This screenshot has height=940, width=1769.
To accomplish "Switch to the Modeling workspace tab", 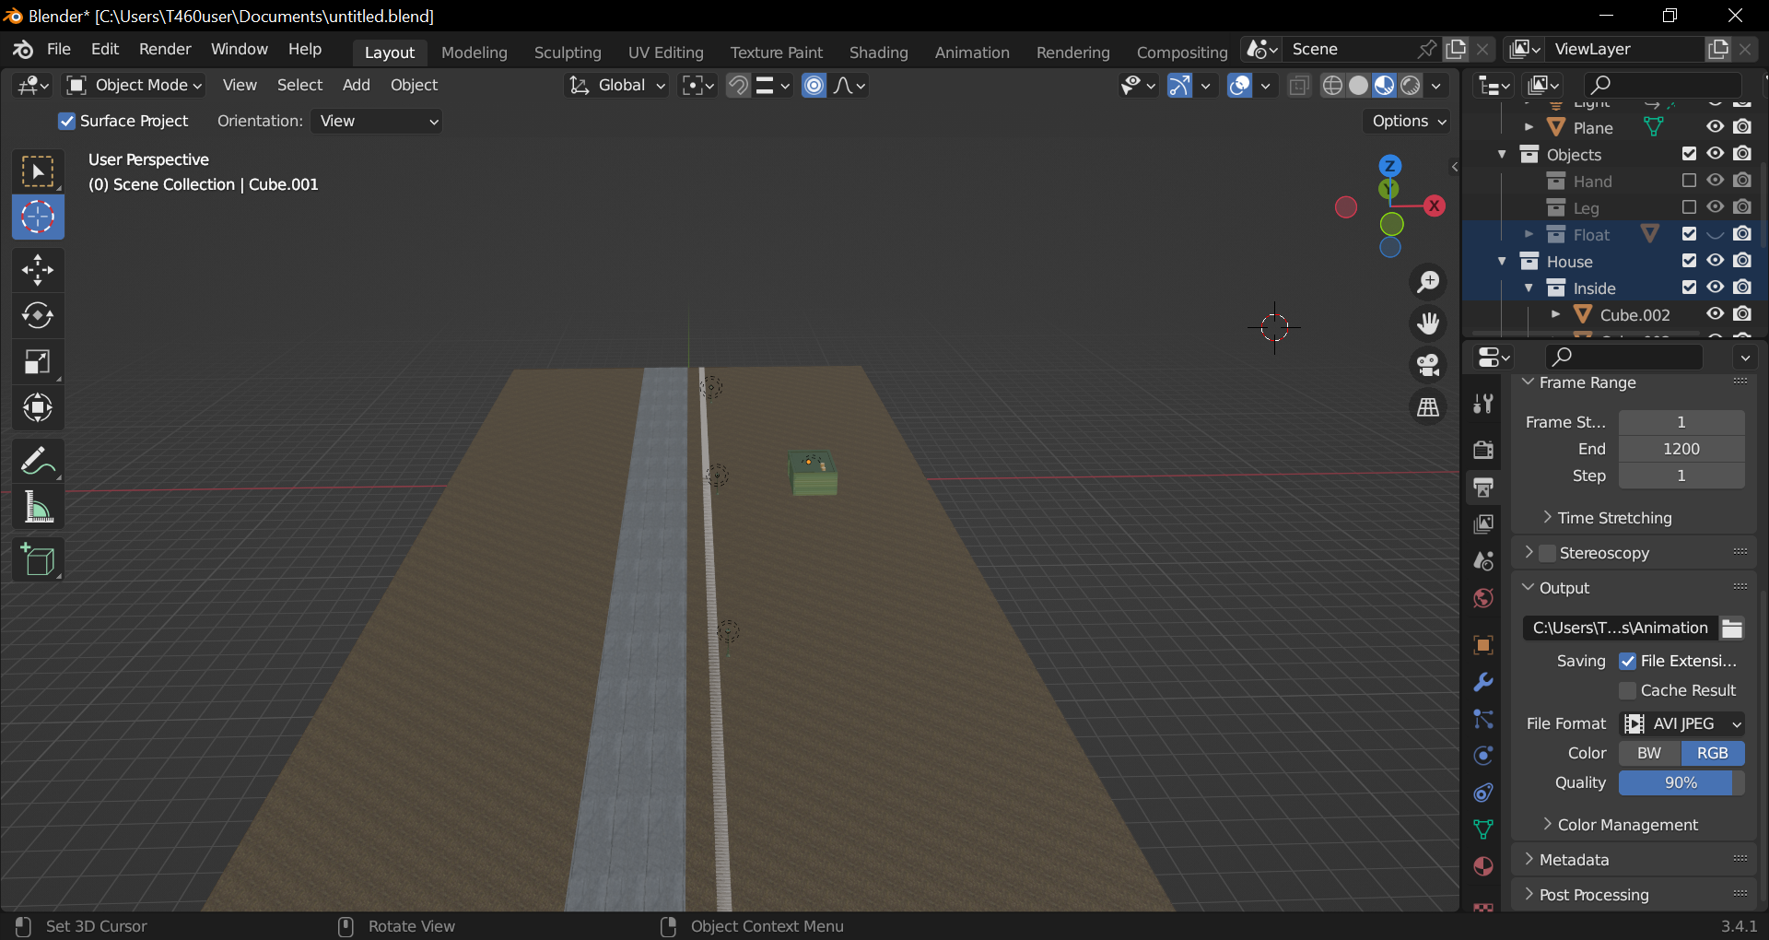I will (x=474, y=53).
